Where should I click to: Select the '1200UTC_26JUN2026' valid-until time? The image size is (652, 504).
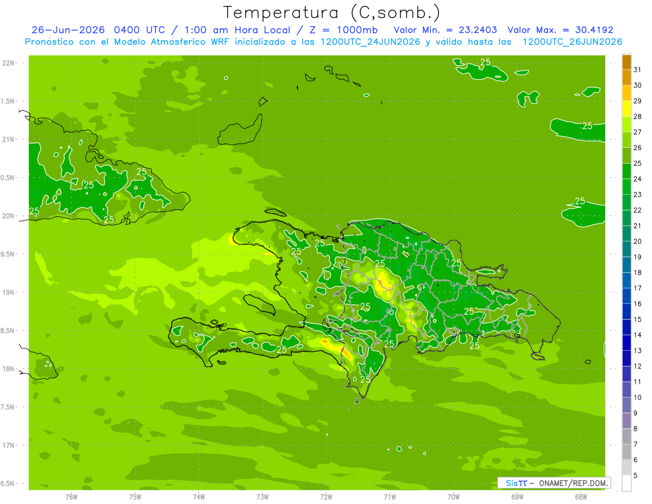572,42
